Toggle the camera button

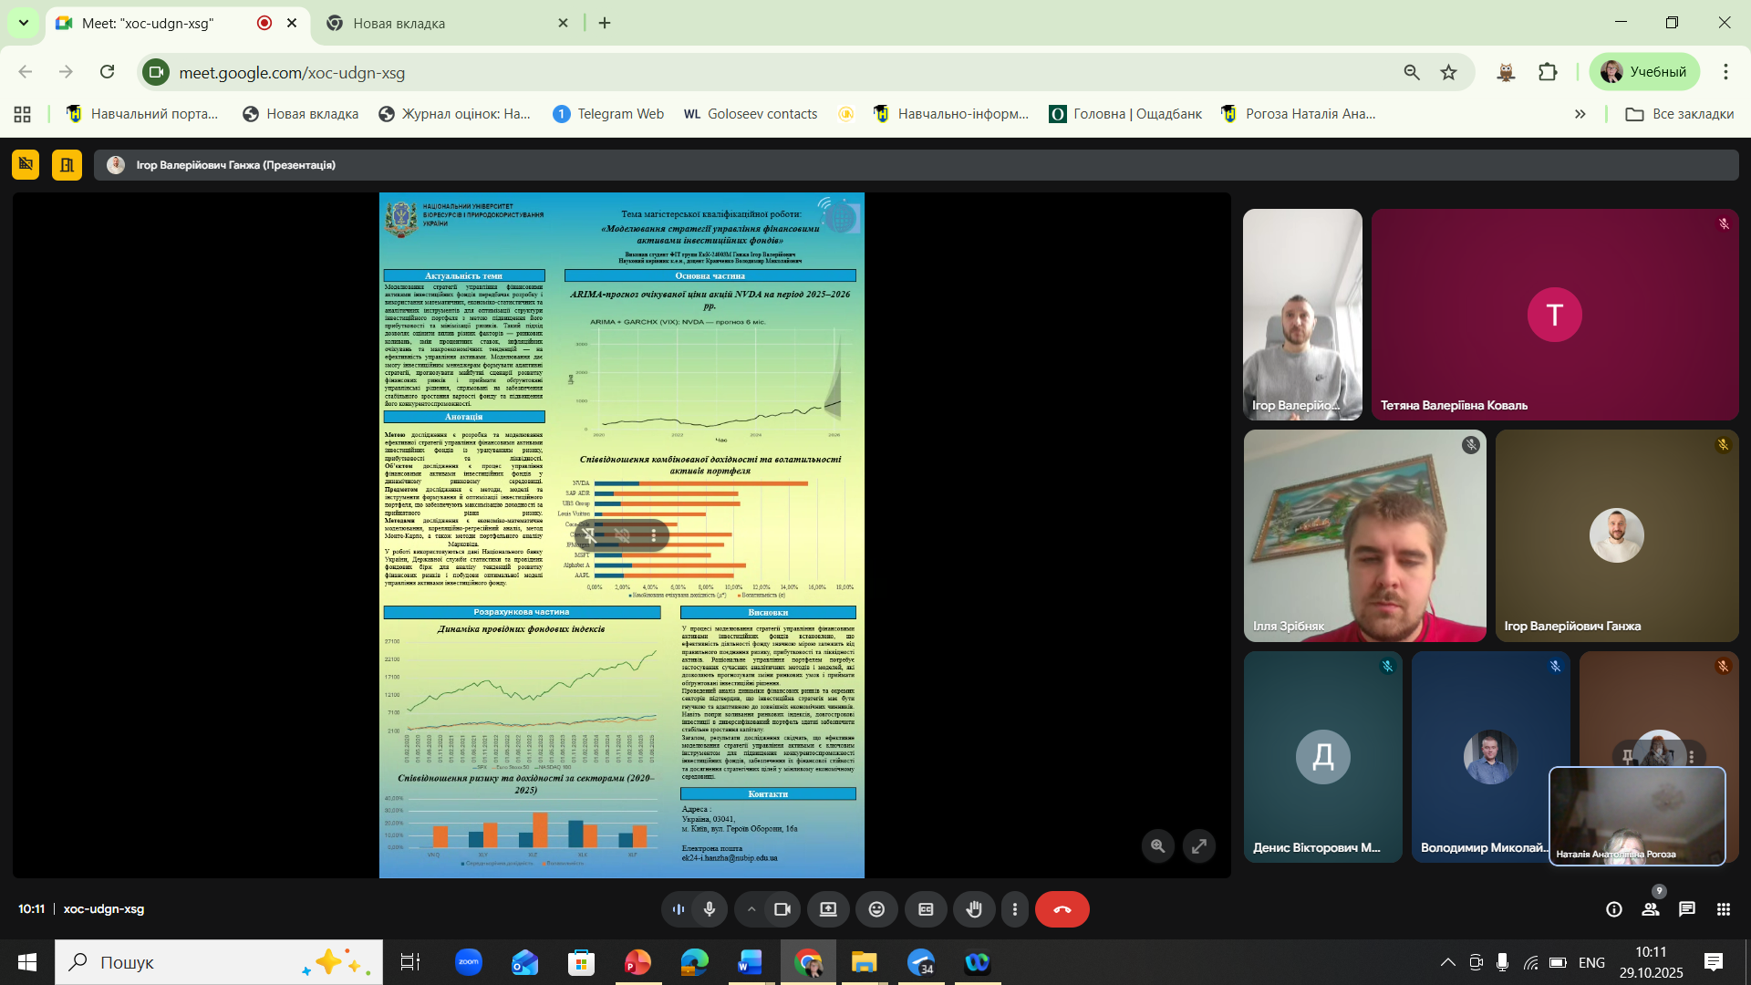point(782,909)
